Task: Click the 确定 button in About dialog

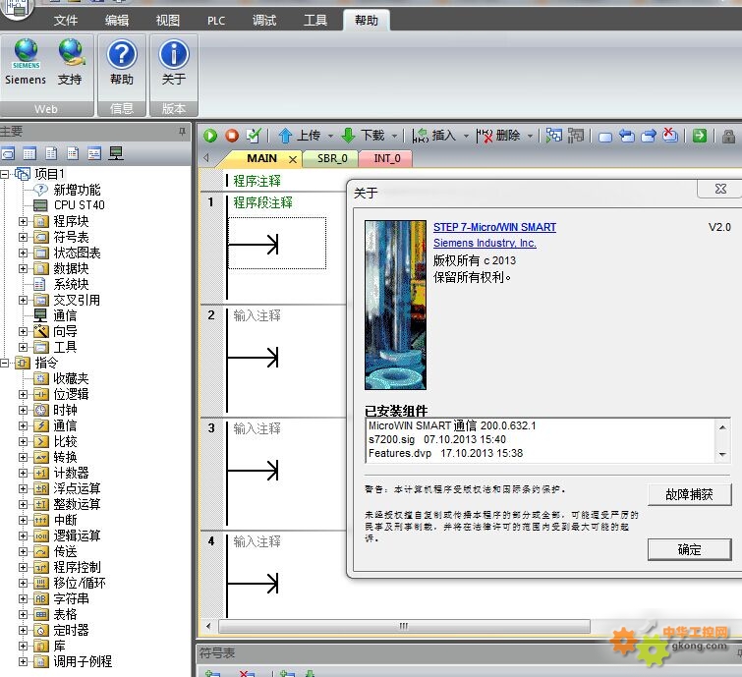Action: coord(690,549)
